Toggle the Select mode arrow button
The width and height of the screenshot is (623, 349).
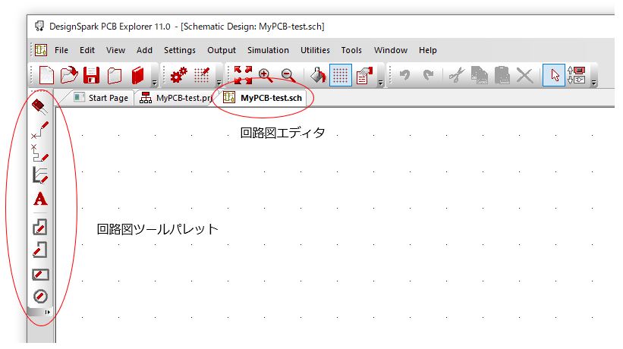pyautogui.click(x=554, y=75)
